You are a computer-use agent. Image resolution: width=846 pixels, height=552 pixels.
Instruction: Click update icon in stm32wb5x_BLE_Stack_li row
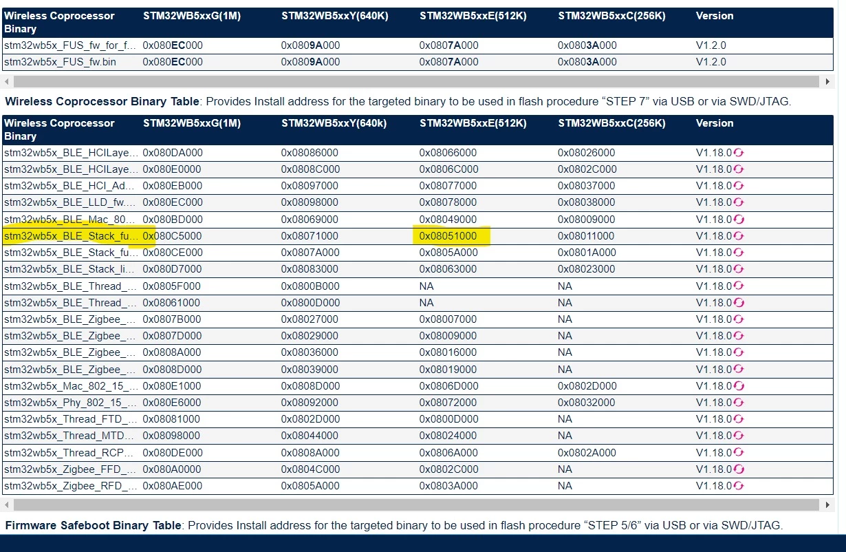click(739, 269)
